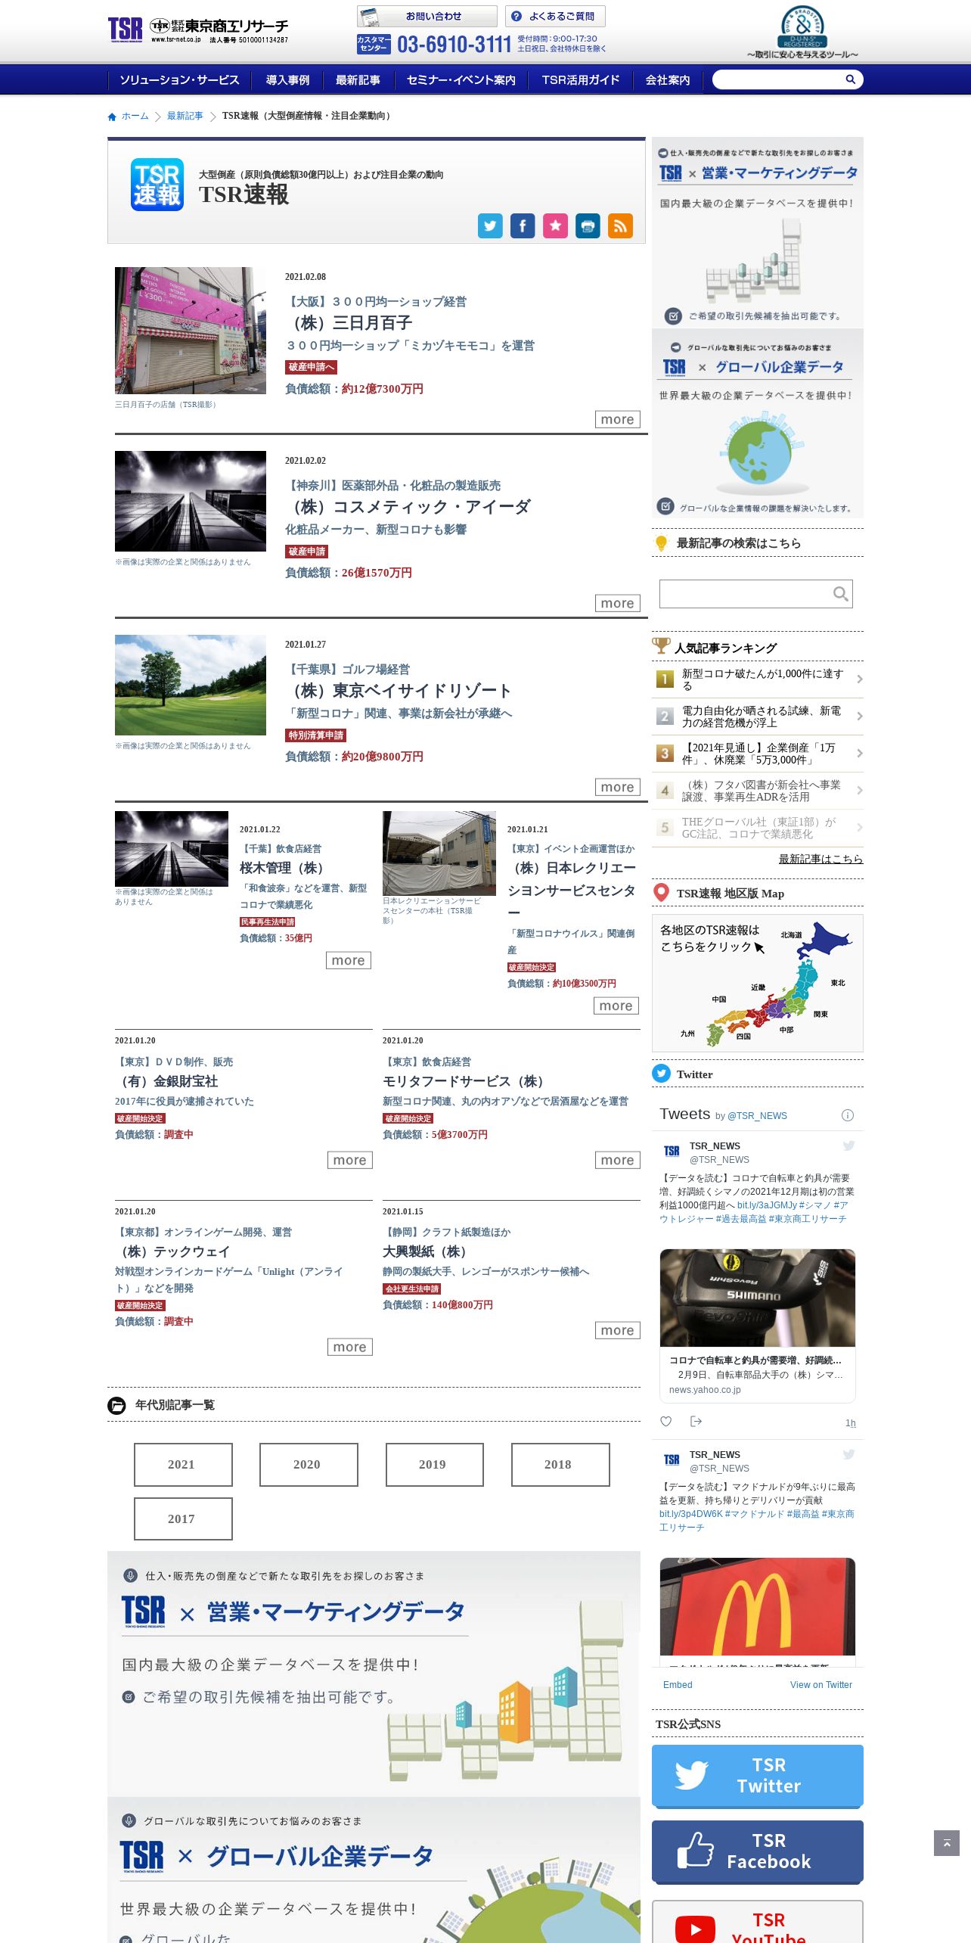Click the Tweets info icon

tap(848, 1115)
